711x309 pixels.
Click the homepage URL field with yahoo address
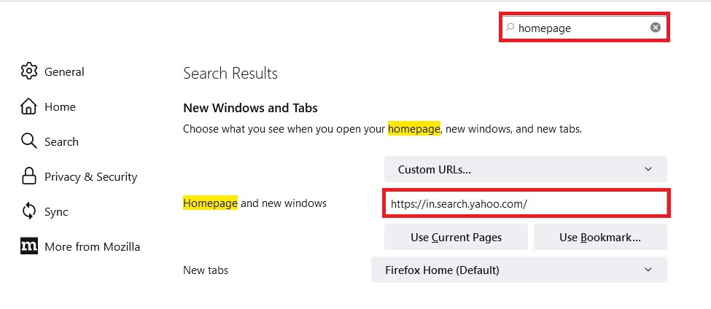coord(526,204)
